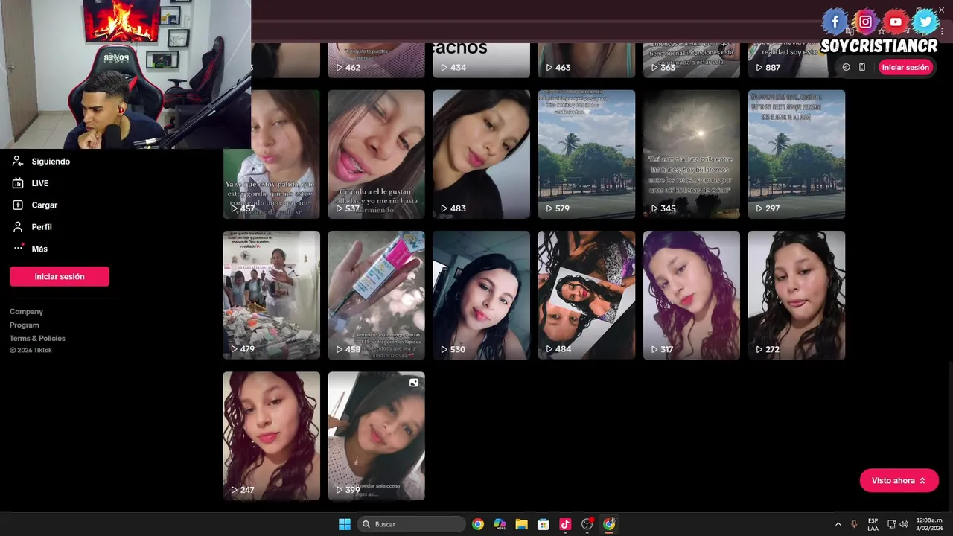
Task: Open the video with 530 views
Action: [x=482, y=296]
